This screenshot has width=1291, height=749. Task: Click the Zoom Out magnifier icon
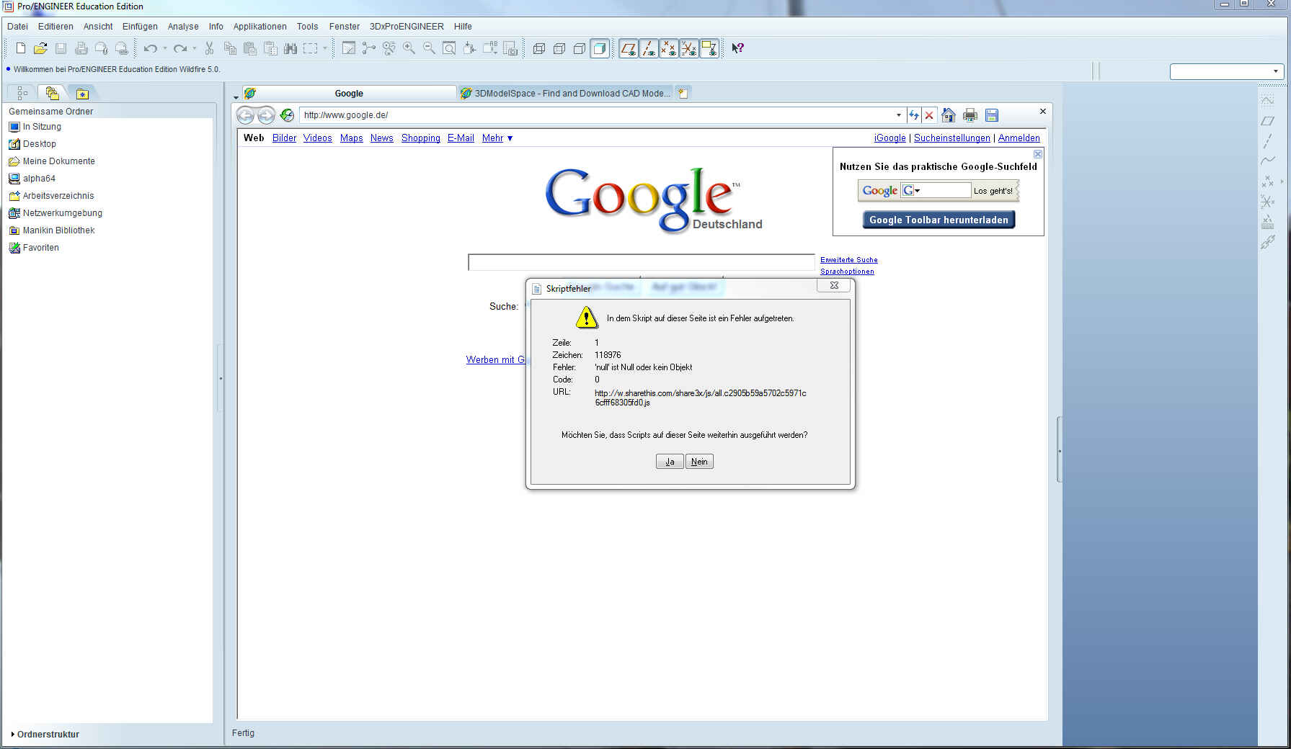click(429, 48)
